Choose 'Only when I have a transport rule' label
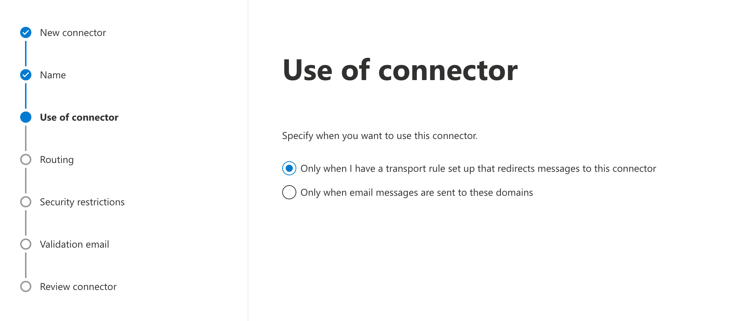Viewport: 733px width, 321px height. click(478, 169)
